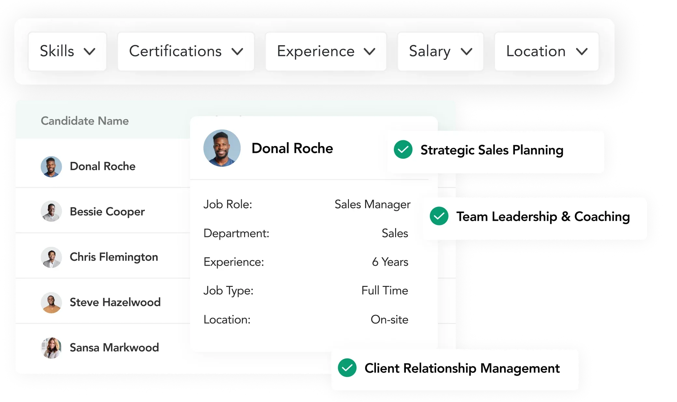Click Sansa Markwood's avatar photo

(x=51, y=348)
